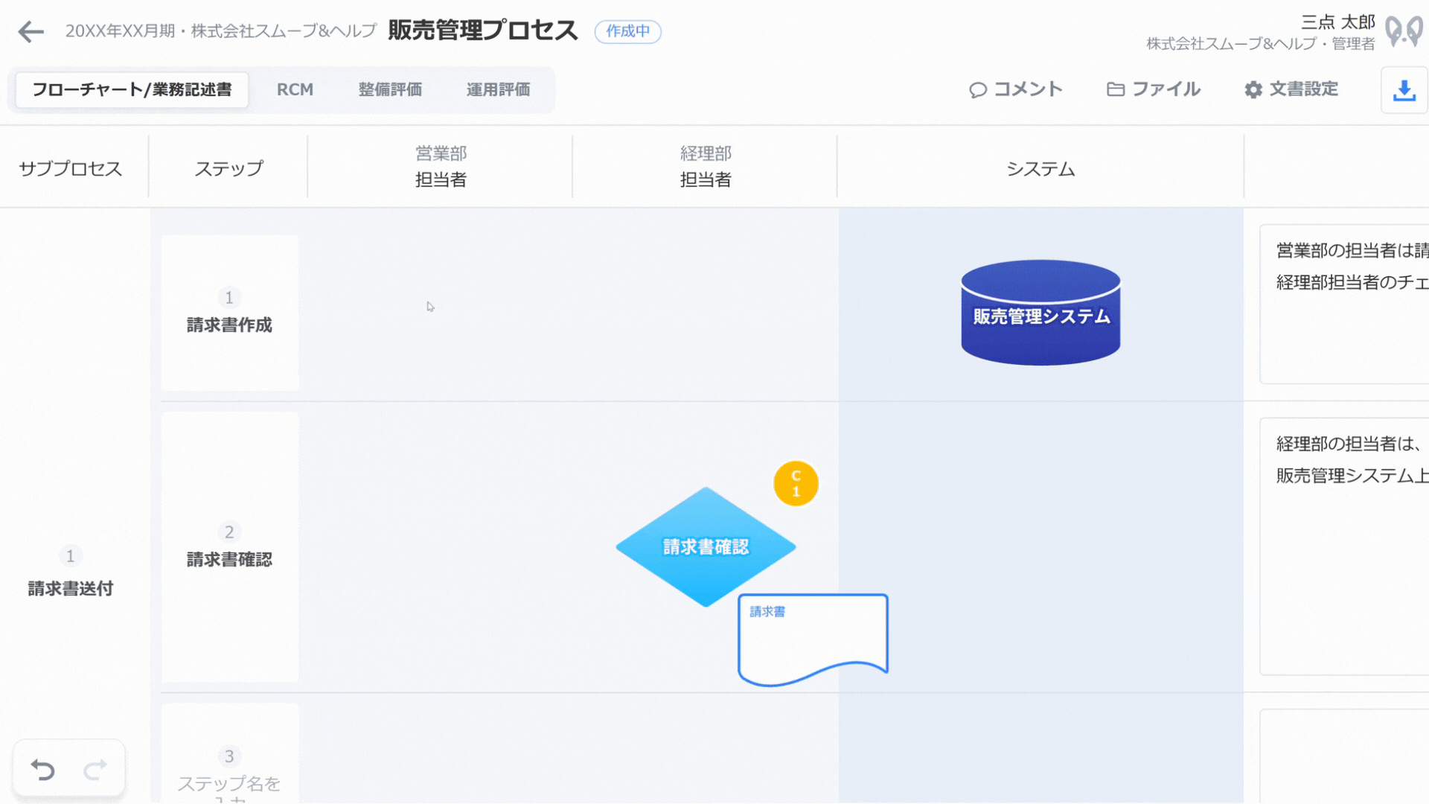Open the ファイル file panel
Screen dimensions: 1429x804
[x=1153, y=89]
